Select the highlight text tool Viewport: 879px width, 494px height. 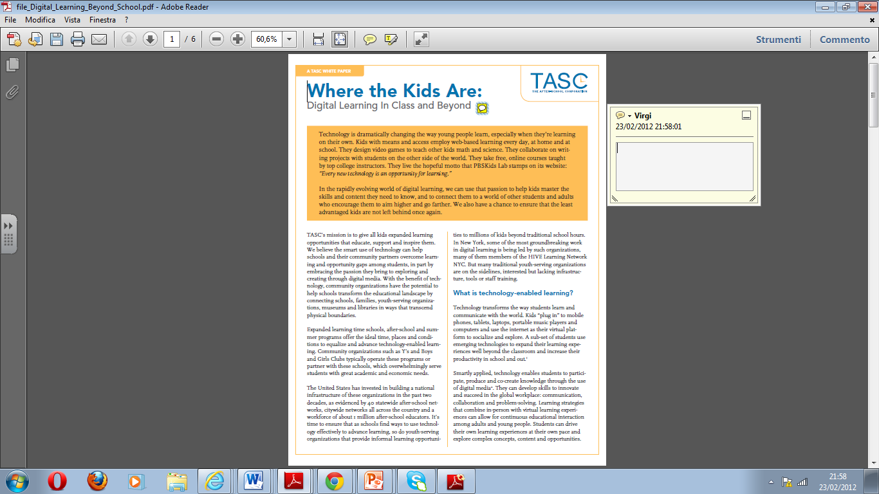point(391,39)
